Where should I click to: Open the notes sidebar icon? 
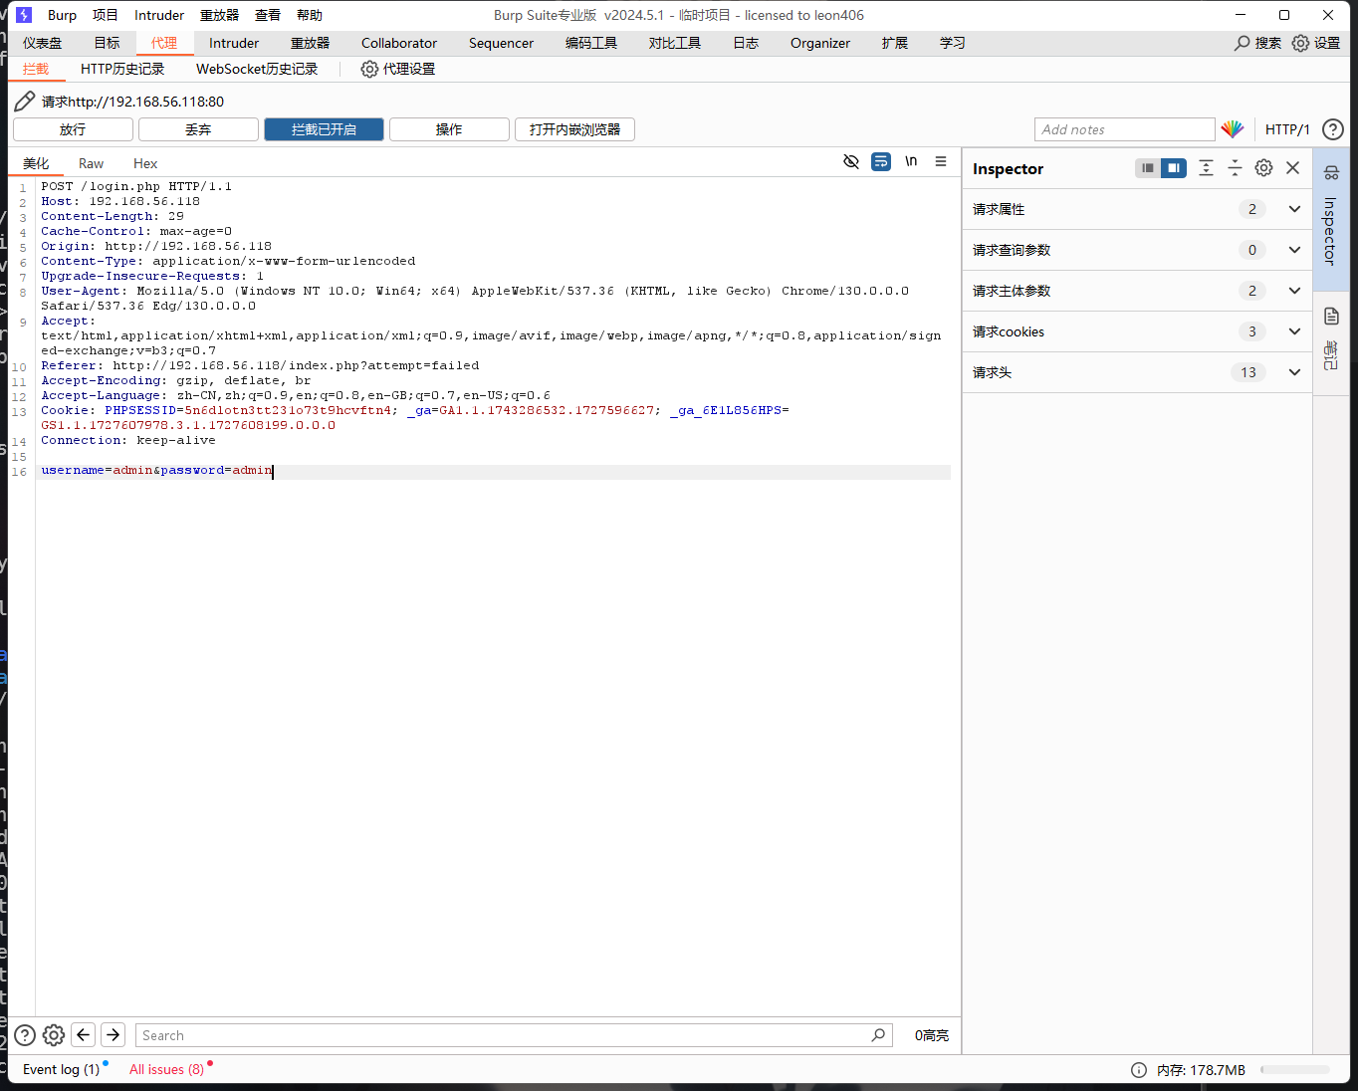[1331, 317]
